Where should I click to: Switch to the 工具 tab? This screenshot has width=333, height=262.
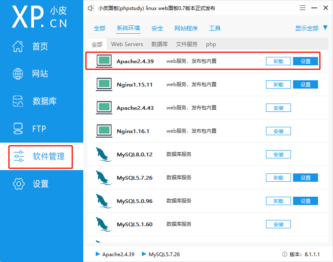pos(215,28)
